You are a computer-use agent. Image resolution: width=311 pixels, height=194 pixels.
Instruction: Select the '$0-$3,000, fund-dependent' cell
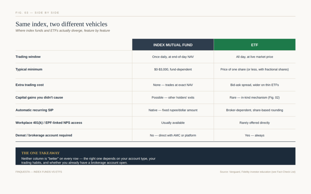click(173, 69)
